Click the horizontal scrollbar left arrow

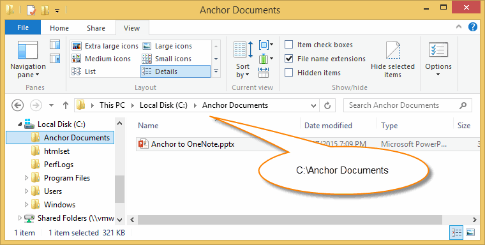[x=132, y=220]
